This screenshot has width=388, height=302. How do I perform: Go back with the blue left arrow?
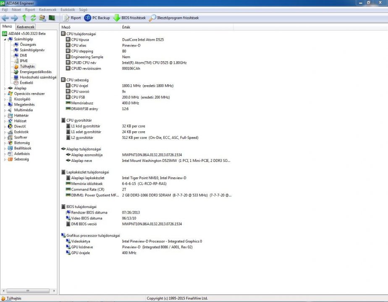point(5,18)
